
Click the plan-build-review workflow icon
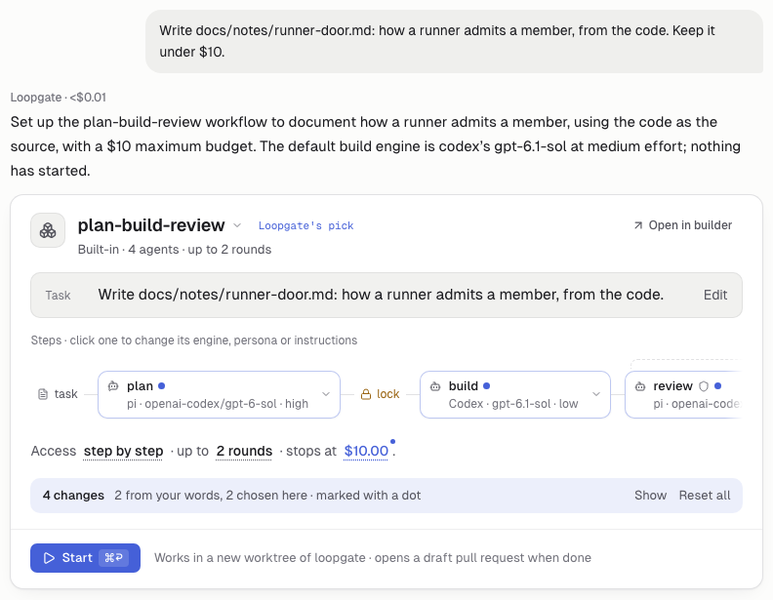(x=48, y=230)
